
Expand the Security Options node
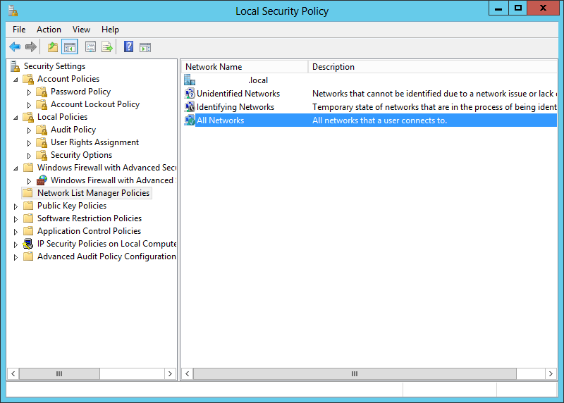coord(29,156)
